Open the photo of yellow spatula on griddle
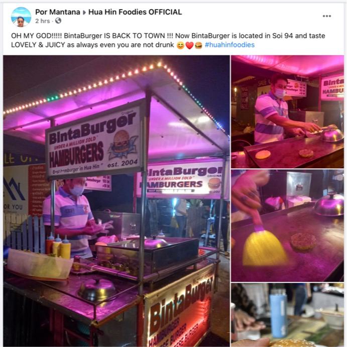The image size is (347, 347). point(287,226)
